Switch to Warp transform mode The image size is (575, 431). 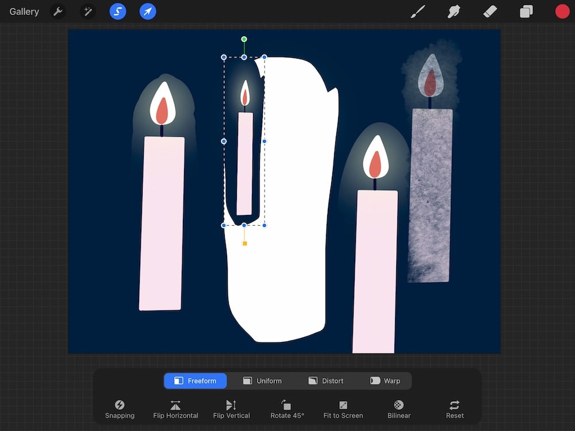pos(386,380)
